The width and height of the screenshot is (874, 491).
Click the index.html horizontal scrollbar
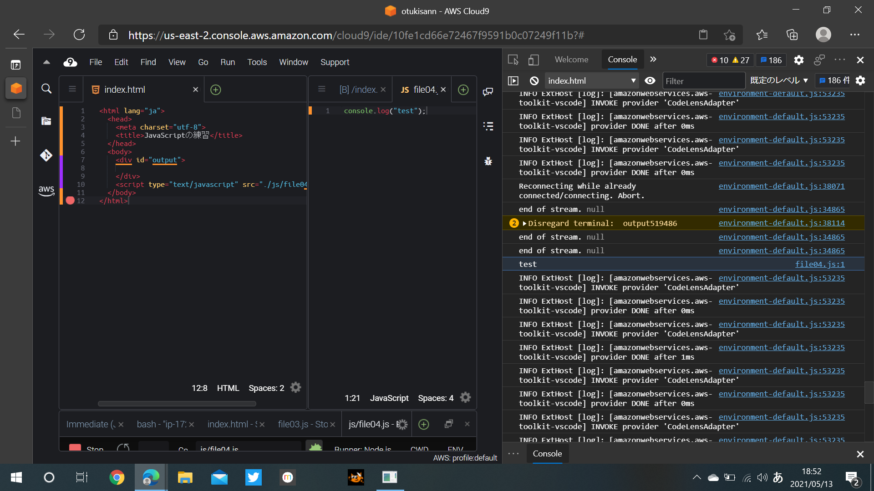click(177, 404)
